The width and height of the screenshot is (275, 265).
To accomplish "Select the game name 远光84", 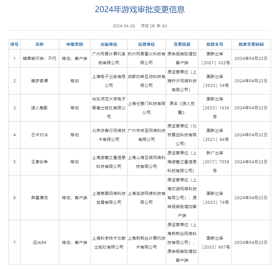I will 40,242.
